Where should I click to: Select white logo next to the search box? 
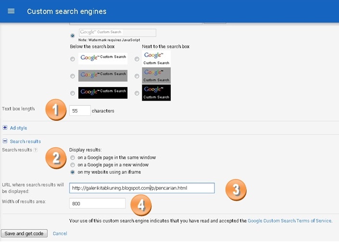pyautogui.click(x=137, y=59)
